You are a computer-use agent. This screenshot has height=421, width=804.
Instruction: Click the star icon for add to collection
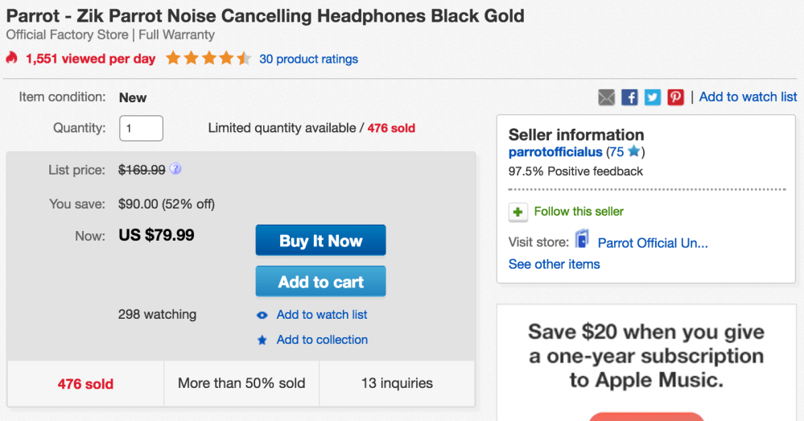(x=262, y=340)
